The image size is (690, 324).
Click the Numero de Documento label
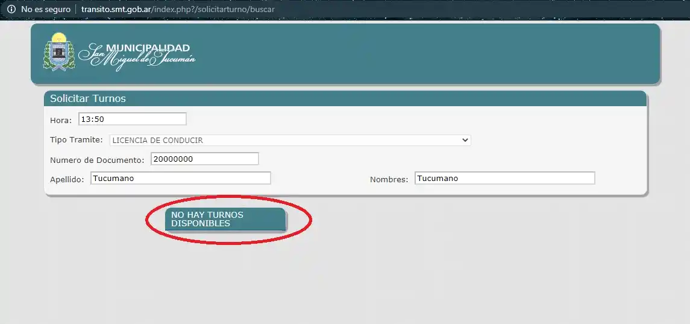coord(97,160)
